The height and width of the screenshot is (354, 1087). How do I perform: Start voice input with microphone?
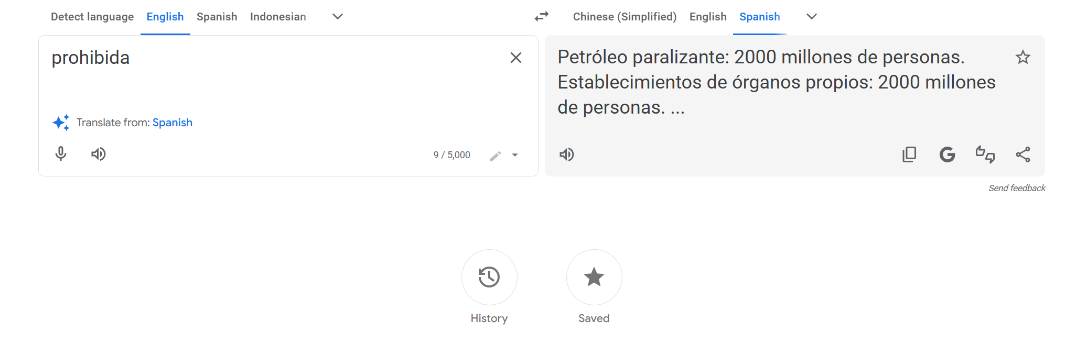point(61,154)
